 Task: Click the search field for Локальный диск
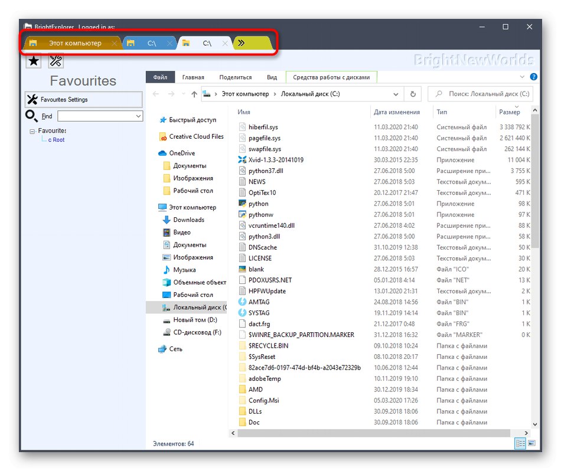click(481, 94)
